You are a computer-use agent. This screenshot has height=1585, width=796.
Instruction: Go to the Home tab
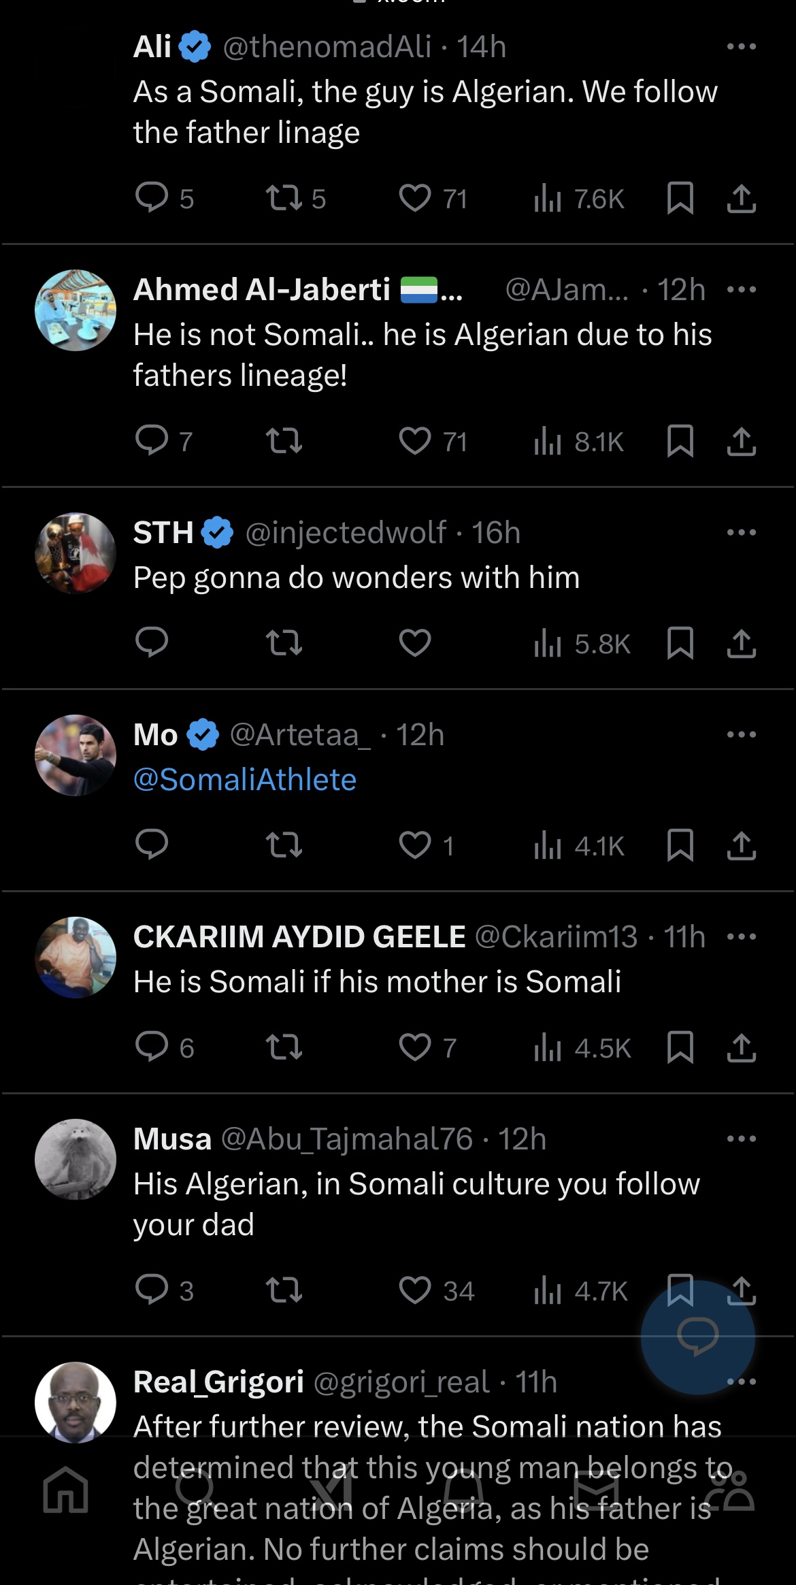coord(66,1491)
